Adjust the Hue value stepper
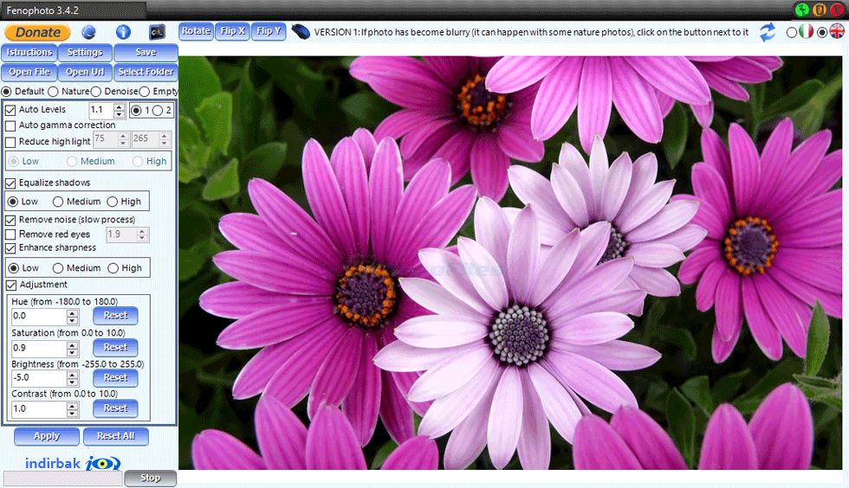849x488 pixels. pos(72,317)
